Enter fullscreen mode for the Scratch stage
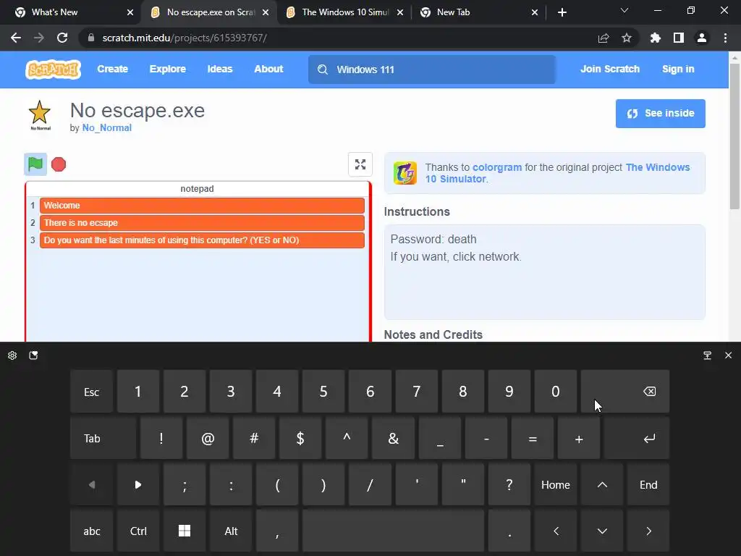The width and height of the screenshot is (741, 556). point(360,164)
